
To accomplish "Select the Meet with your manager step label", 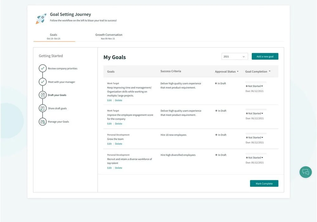I will (61, 82).
